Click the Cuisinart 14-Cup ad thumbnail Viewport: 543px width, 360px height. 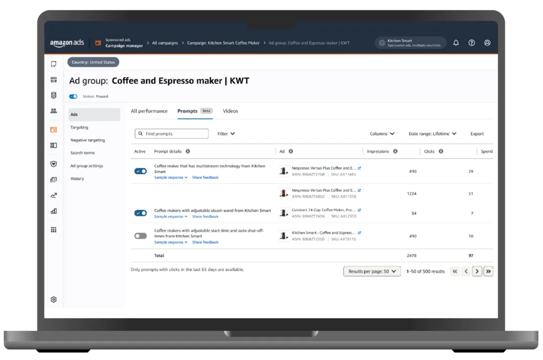tap(284, 213)
